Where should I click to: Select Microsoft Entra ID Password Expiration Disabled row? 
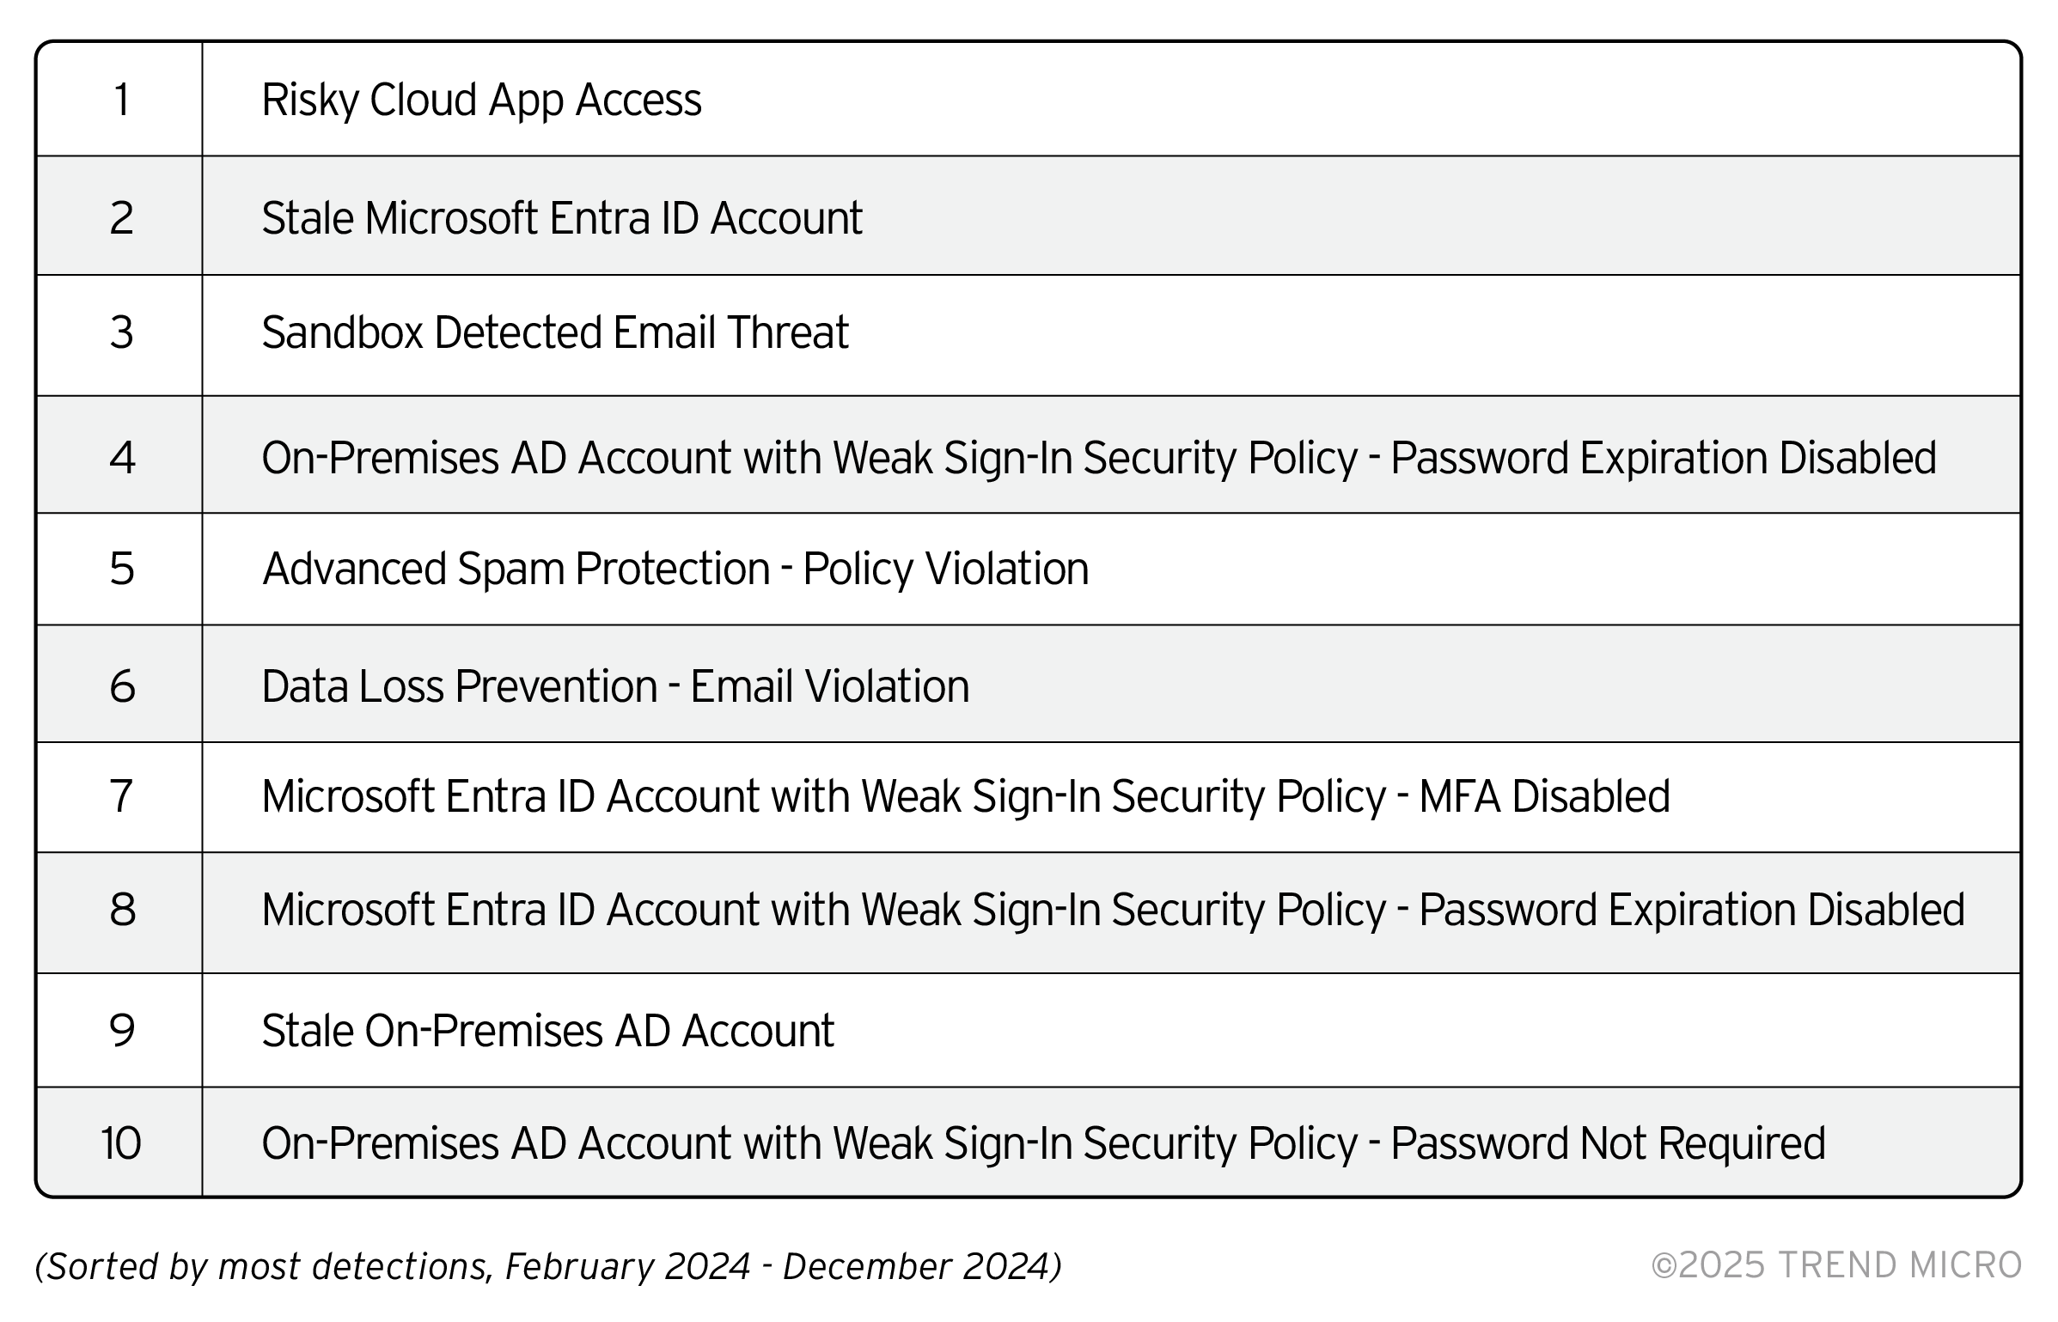(1113, 910)
